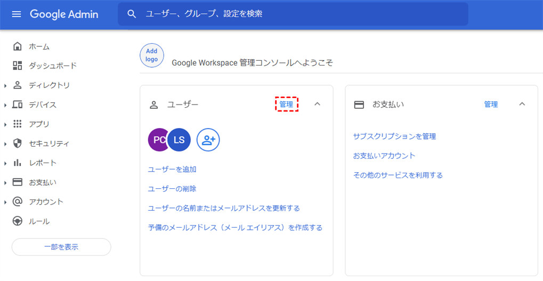Image resolution: width=543 pixels, height=281 pixels.
Task: Click ユーザーの名前またはメールアドレスを更新する link
Action: click(224, 208)
